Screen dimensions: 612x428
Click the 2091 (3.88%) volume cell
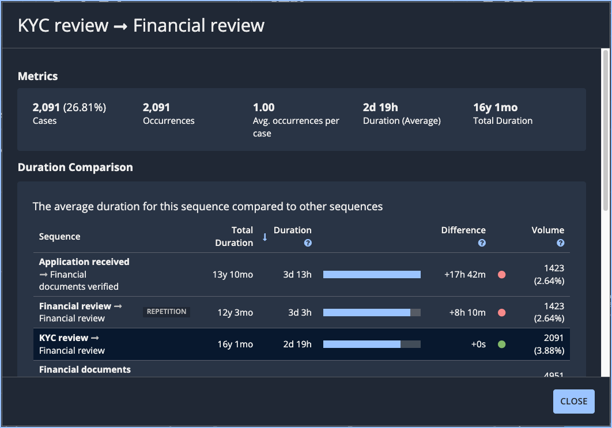click(549, 344)
